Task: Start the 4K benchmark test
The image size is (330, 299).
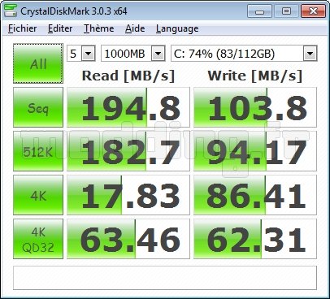Action: click(38, 195)
